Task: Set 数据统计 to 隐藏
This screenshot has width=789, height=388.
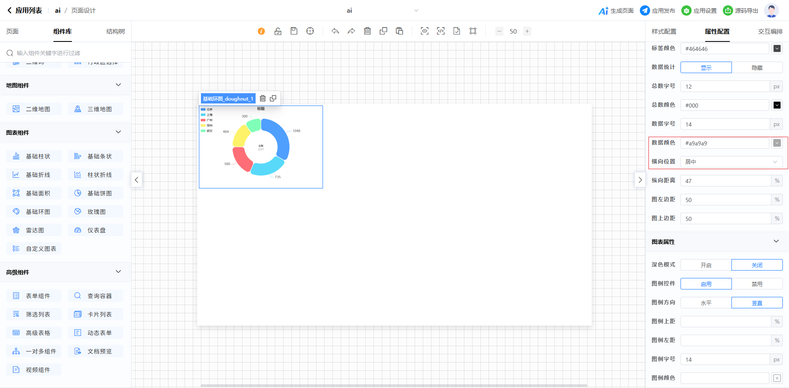Action: (757, 68)
